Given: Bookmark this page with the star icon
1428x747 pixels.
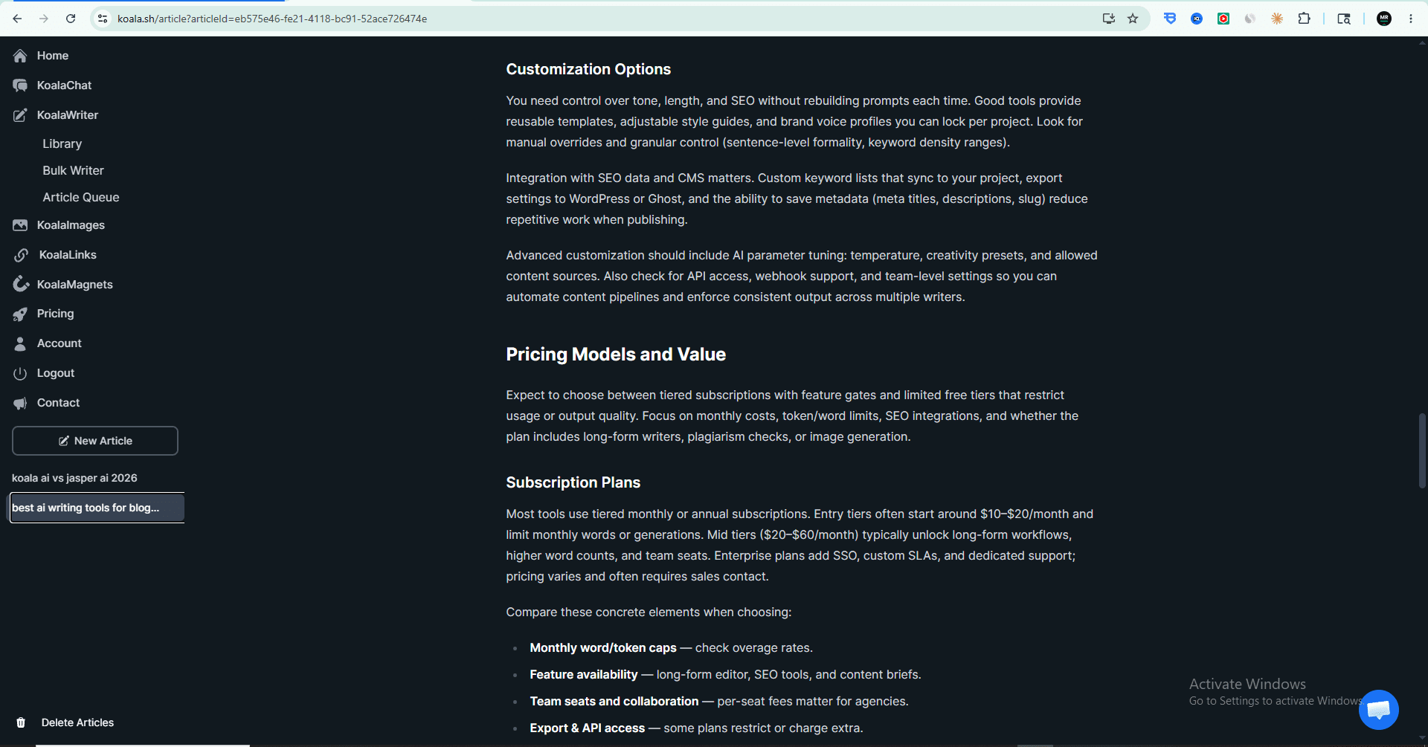Looking at the screenshot, I should [1133, 19].
